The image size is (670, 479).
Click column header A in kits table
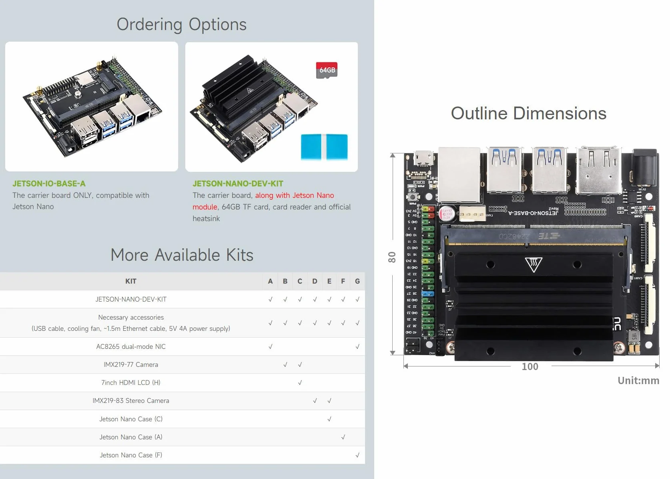click(271, 281)
